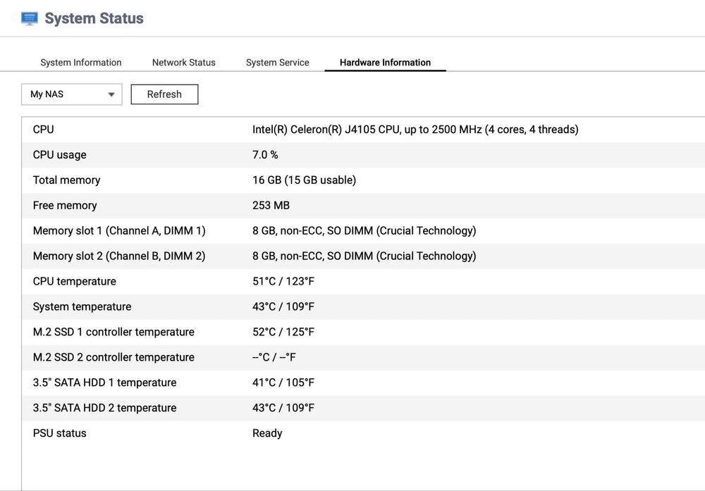Select the 16 GB (15 GB usable) value
This screenshot has height=491, width=705.
coord(304,180)
